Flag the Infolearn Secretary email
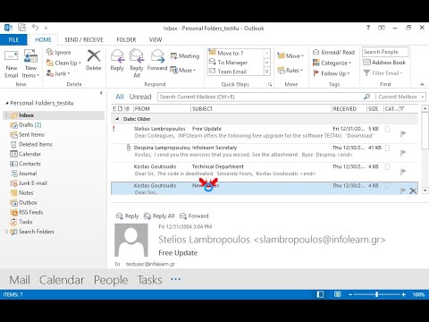The width and height of the screenshot is (429, 322). click(403, 153)
